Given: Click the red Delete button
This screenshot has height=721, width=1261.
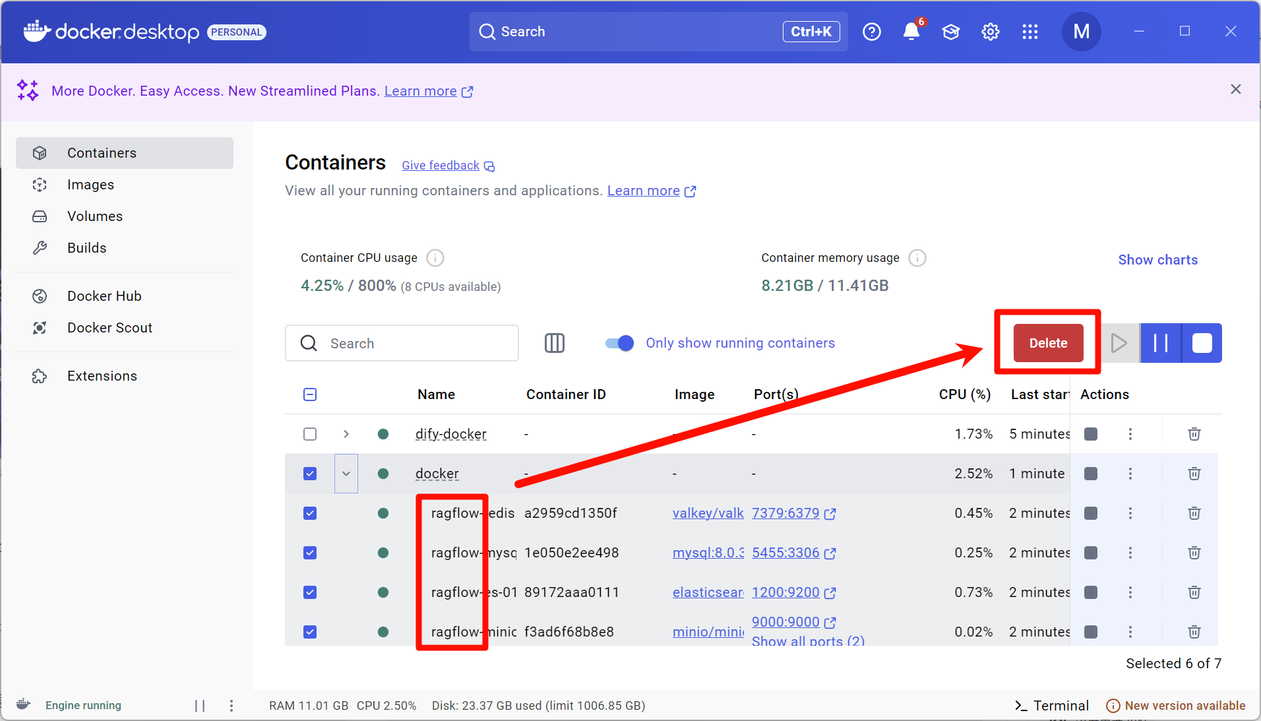Looking at the screenshot, I should (1048, 343).
